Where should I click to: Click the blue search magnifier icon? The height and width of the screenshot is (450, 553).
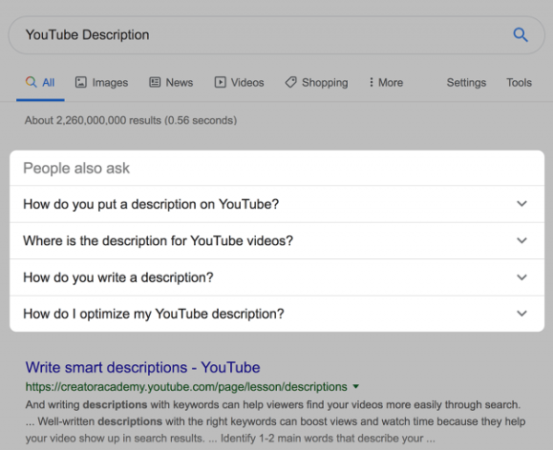pos(521,35)
